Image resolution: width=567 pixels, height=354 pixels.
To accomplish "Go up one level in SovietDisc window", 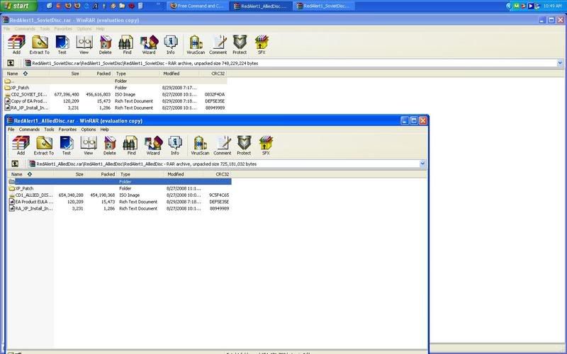I will coord(11,63).
